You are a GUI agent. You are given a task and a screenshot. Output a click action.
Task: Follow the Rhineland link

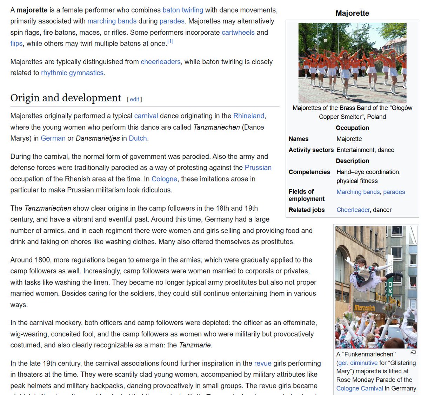[x=249, y=116]
